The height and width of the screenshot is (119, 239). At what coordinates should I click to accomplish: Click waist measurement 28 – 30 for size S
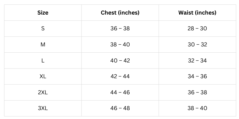point(197,29)
